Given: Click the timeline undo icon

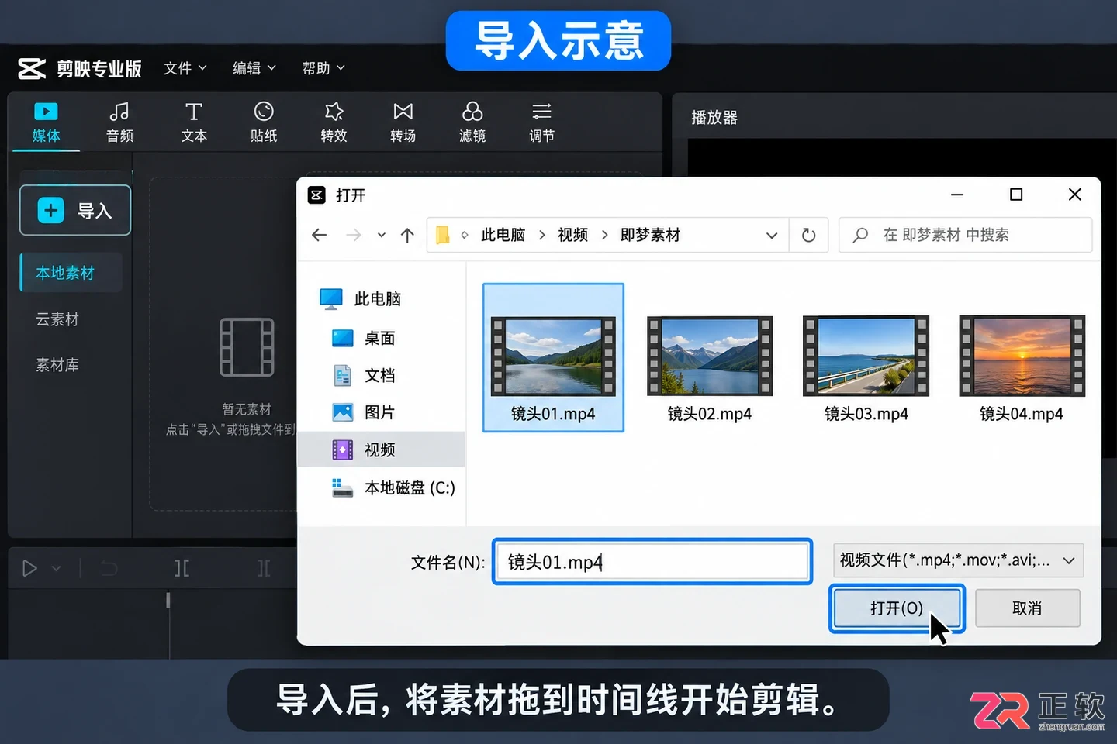Looking at the screenshot, I should coord(109,569).
